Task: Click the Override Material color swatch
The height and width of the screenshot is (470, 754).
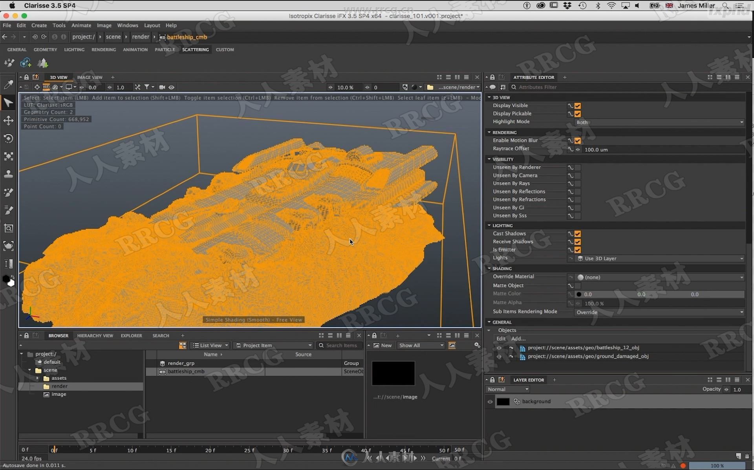Action: 581,277
